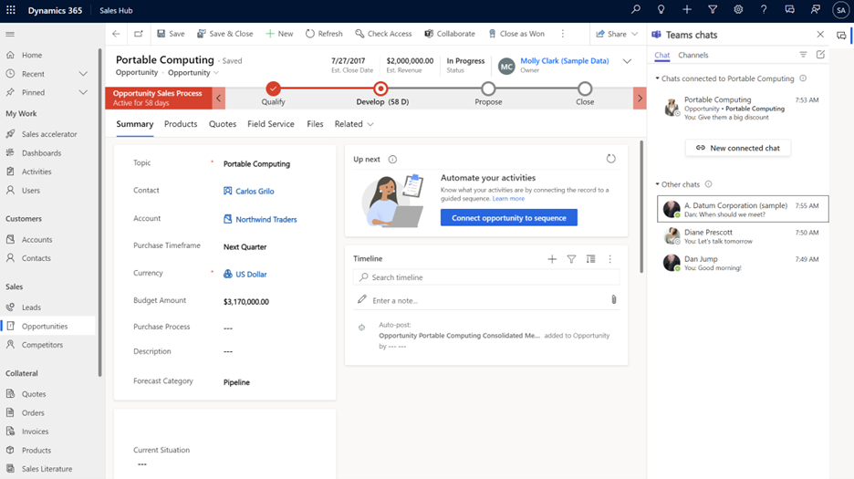This screenshot has width=854, height=479.
Task: Switch to Channels tab in Teams
Action: pyautogui.click(x=693, y=55)
